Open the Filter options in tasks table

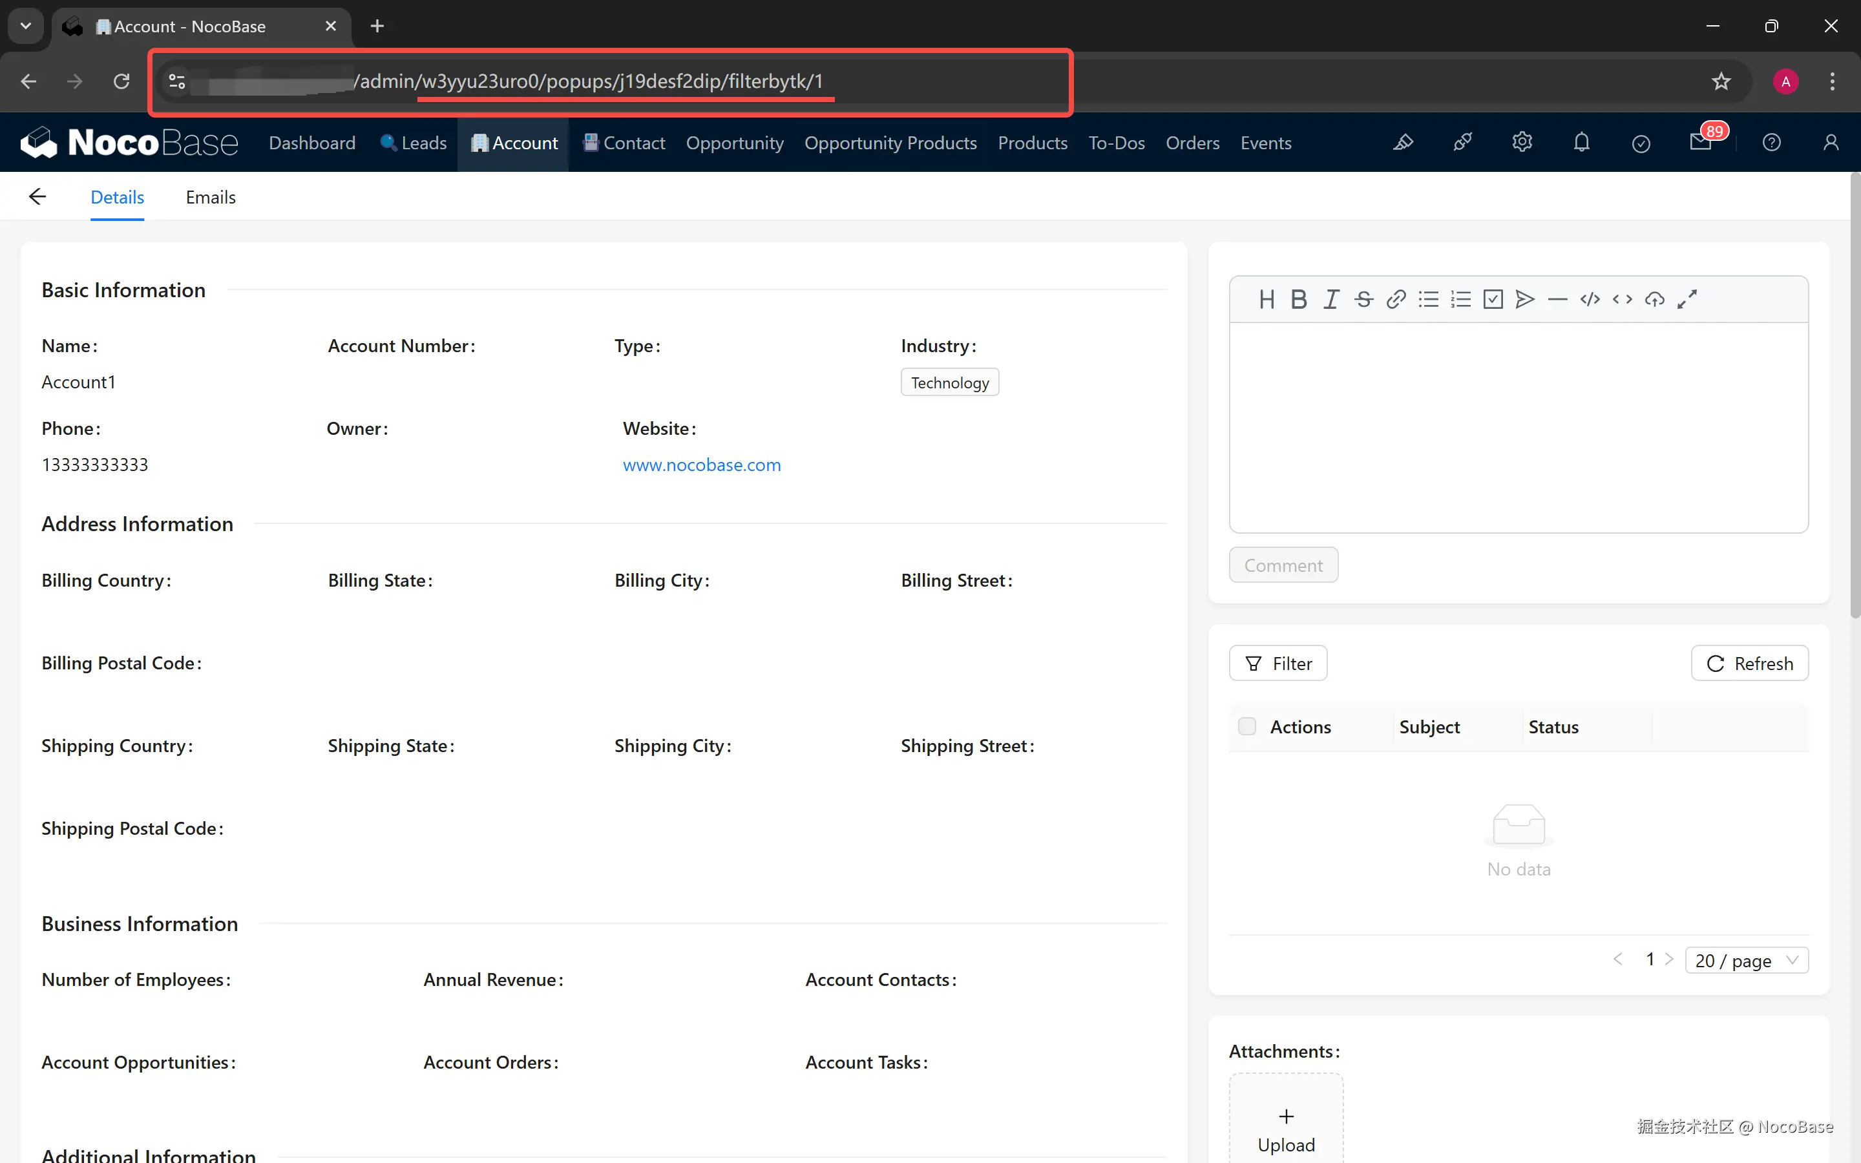tap(1278, 663)
